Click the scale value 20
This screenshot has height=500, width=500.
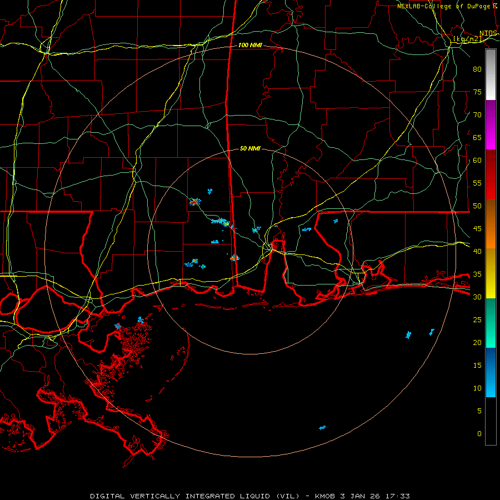coord(477,342)
